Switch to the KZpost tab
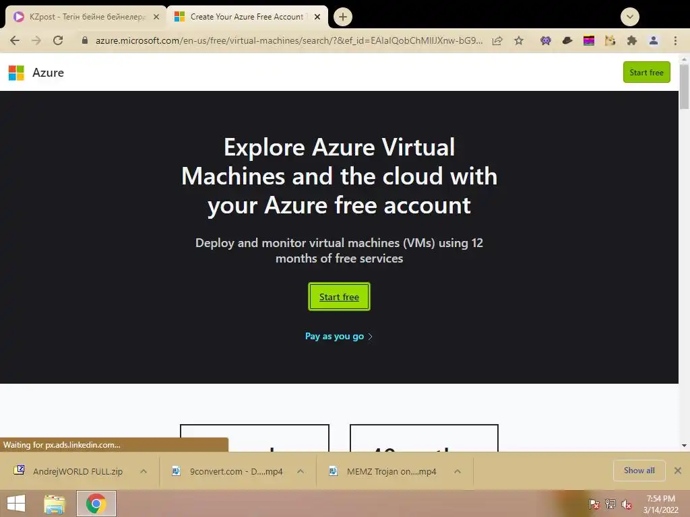 point(86,17)
